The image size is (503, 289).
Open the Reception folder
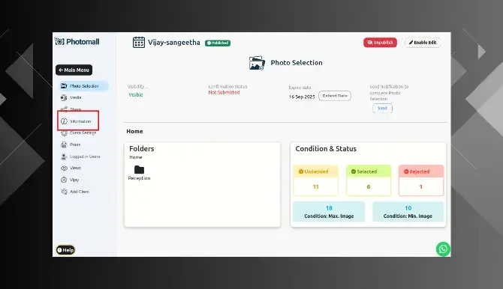pos(139,173)
